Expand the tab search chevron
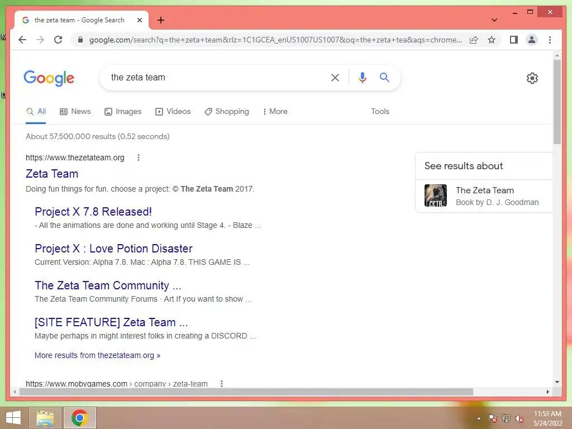 tap(494, 20)
